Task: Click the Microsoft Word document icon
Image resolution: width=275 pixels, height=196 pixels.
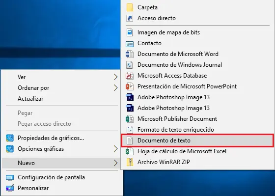Action: click(x=130, y=54)
